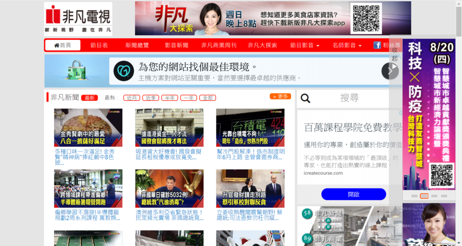The image size is (462, 246).
Task: Open headline 多種口味一次滿足 金秀賢
Action: tap(85, 157)
